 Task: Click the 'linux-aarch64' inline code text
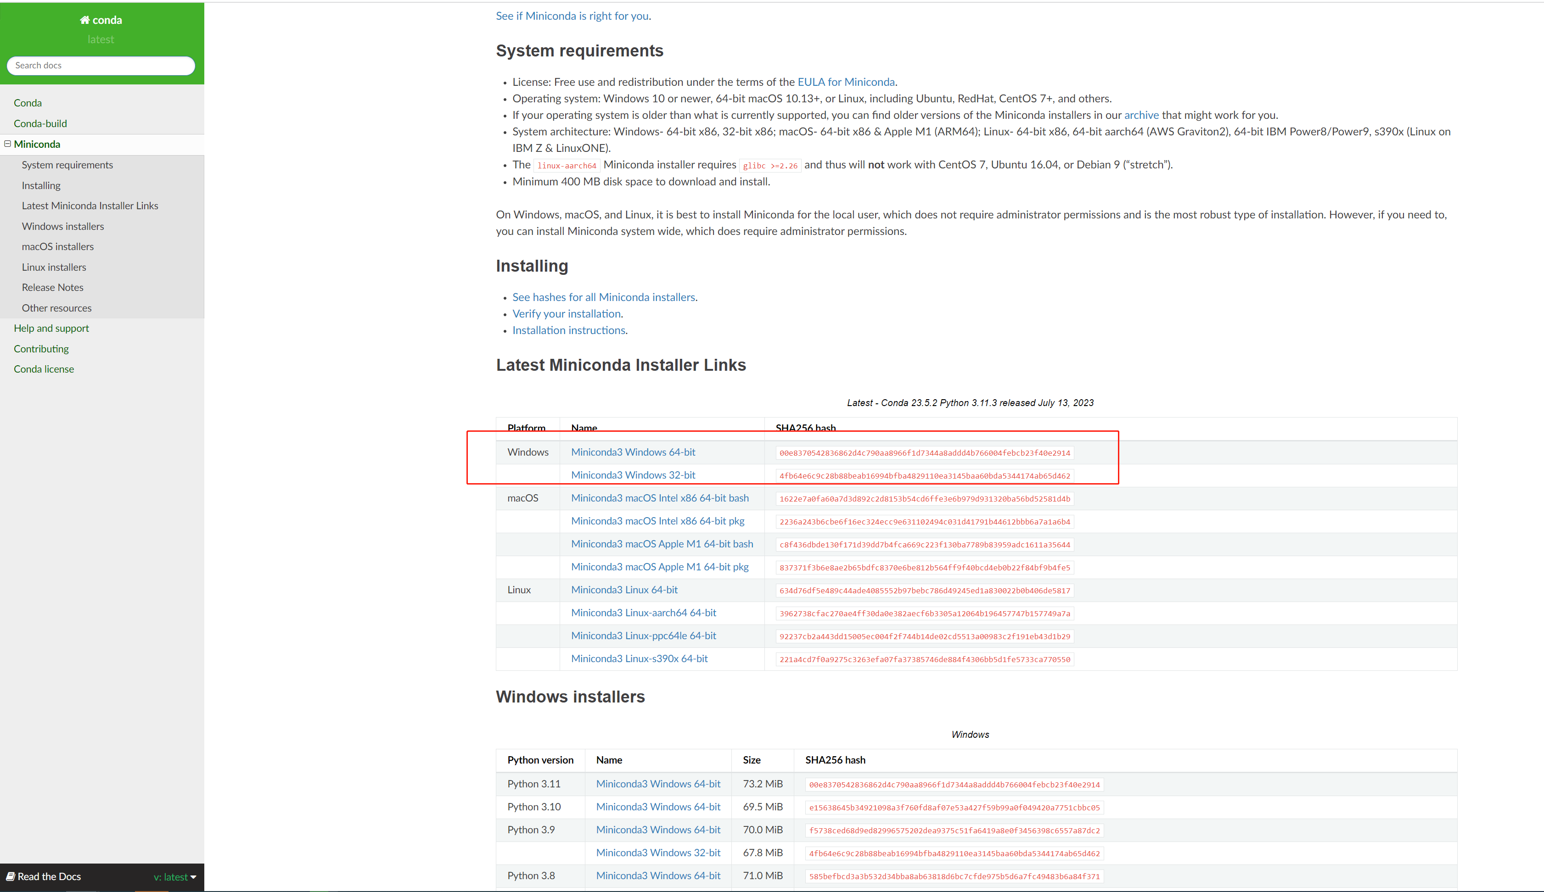coord(567,166)
